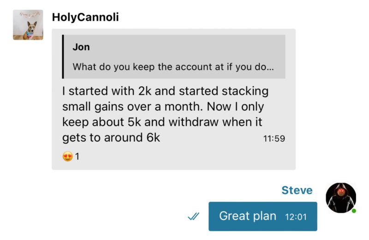Click the heart-eyes emoji reaction

[67, 157]
